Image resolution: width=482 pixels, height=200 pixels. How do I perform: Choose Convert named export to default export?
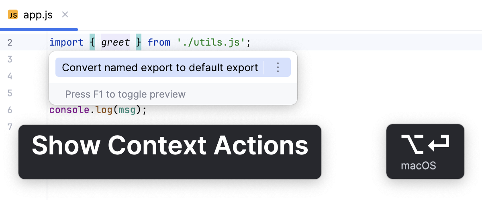coord(160,68)
